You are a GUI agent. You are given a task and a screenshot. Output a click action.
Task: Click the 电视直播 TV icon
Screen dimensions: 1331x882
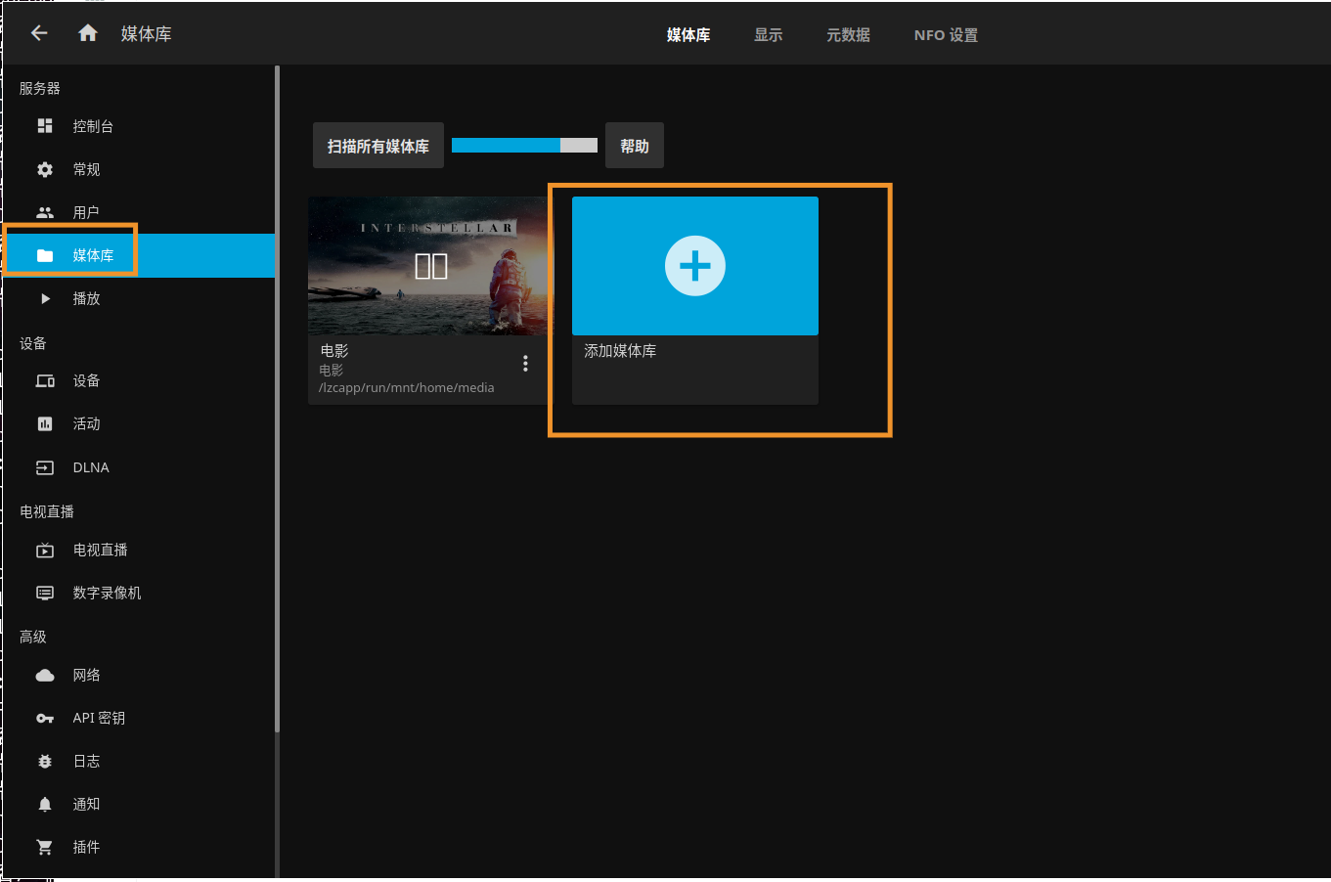pos(45,550)
